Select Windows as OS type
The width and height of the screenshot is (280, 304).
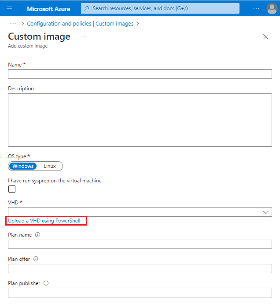pyautogui.click(x=23, y=166)
